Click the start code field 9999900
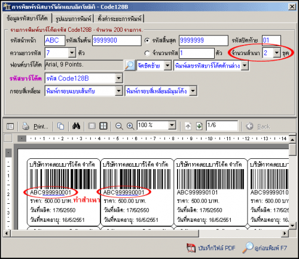The image size is (299, 259). pos(117,41)
